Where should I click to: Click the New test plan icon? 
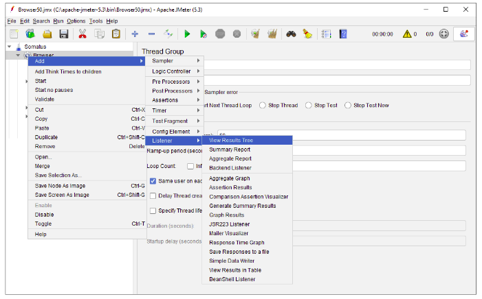(x=14, y=34)
